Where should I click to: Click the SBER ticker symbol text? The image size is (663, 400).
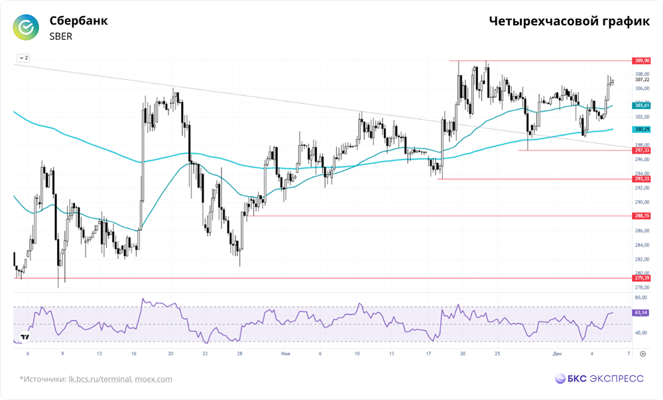61,36
